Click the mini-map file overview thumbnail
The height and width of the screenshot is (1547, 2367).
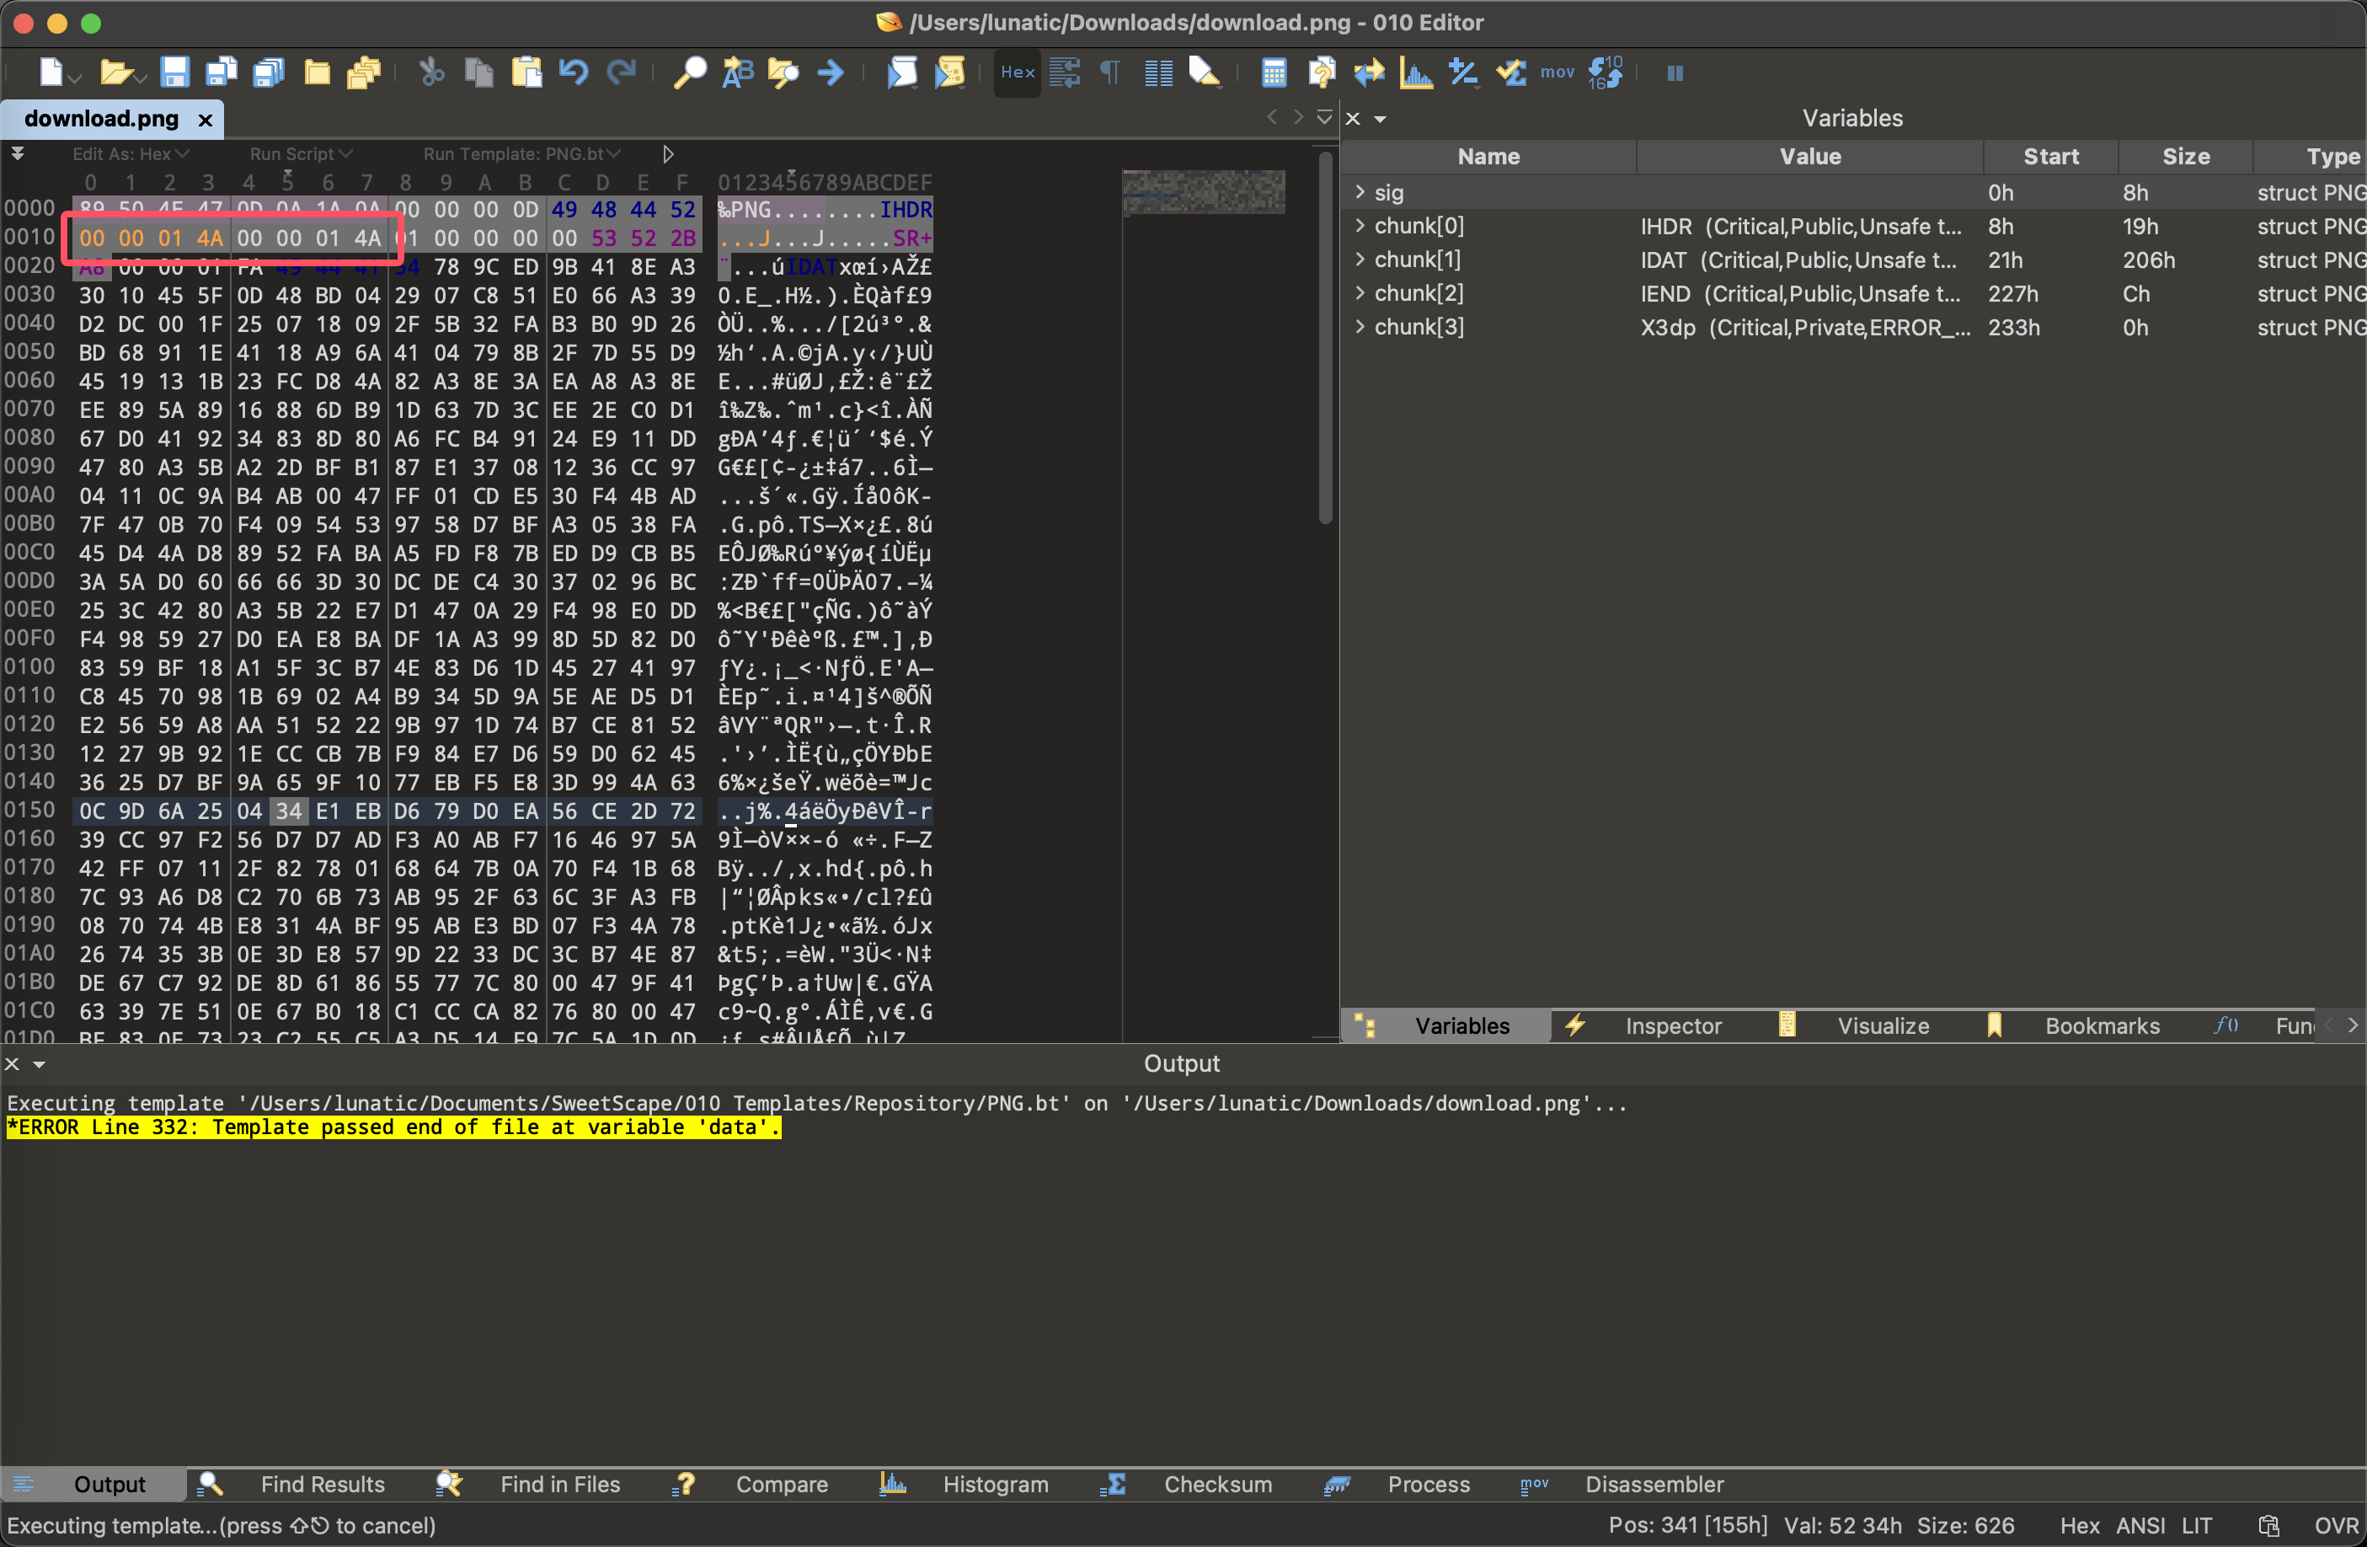(1204, 191)
